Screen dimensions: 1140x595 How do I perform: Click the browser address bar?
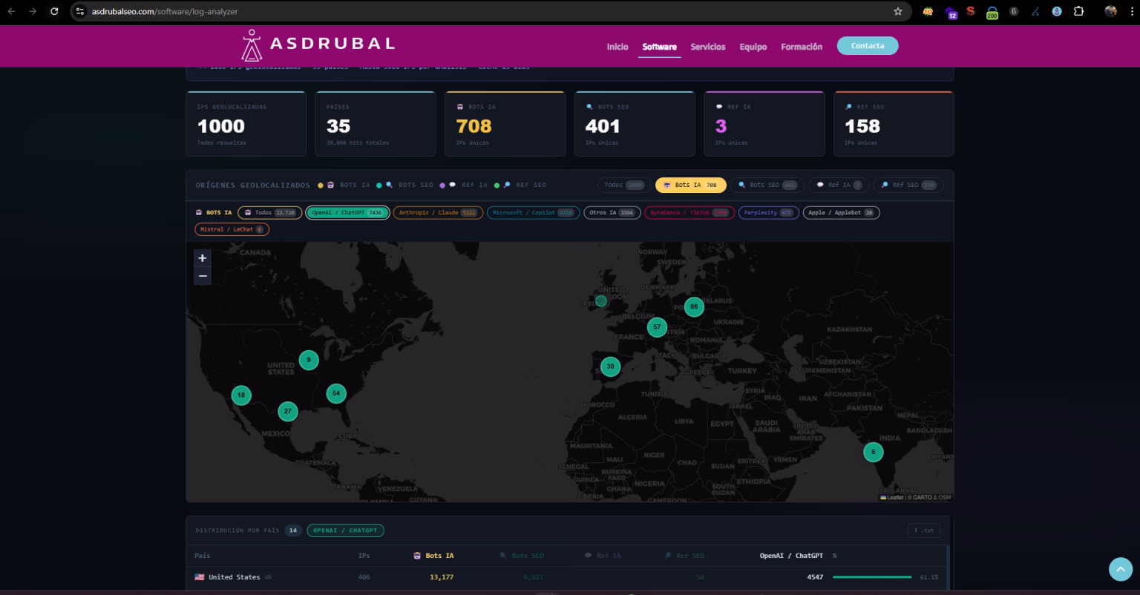tap(297, 11)
